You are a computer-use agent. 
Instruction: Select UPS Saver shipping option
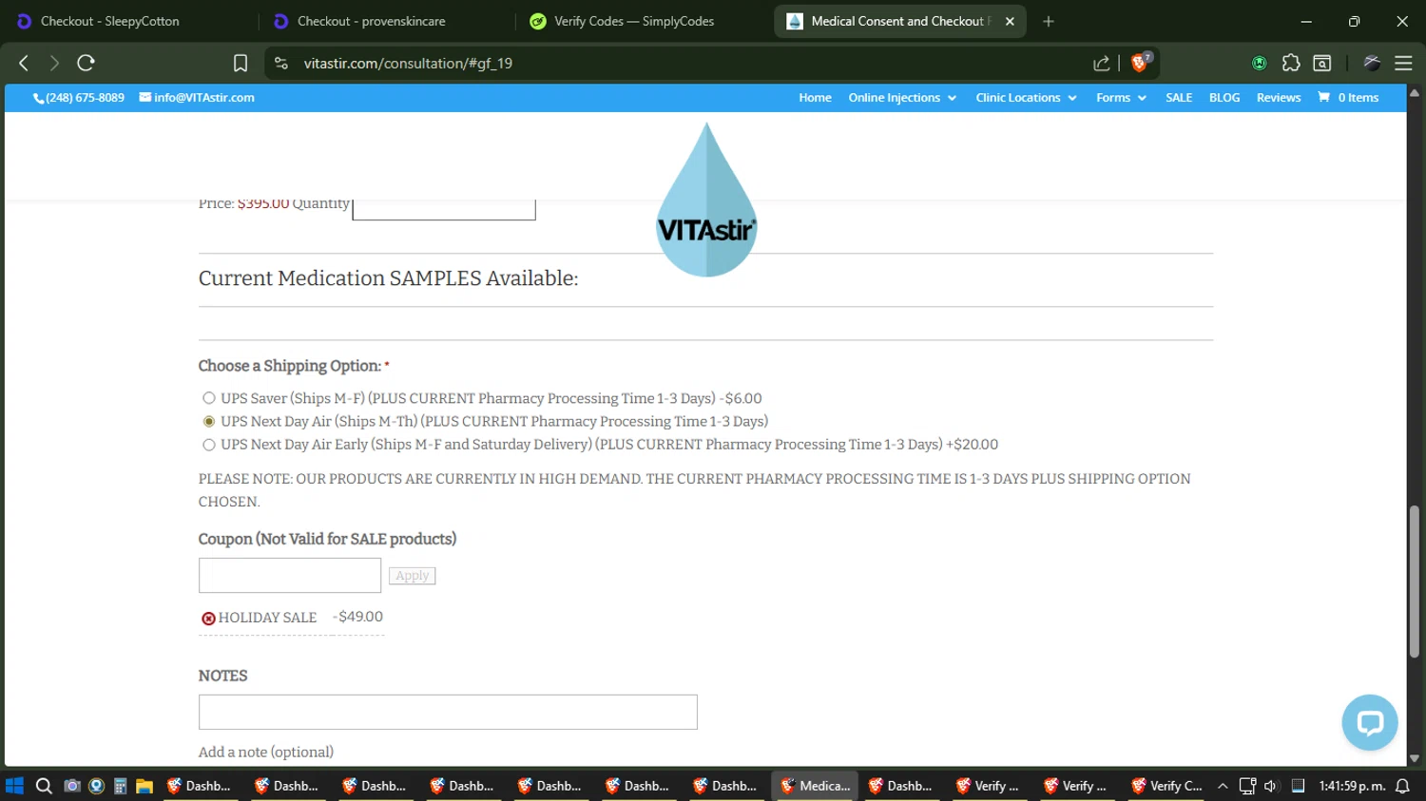[x=209, y=398]
